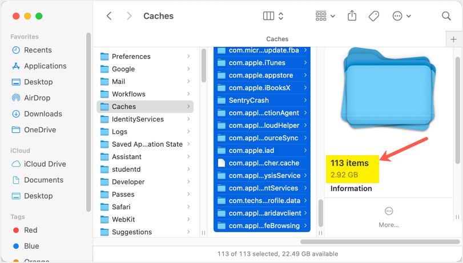
Task: Add a new tab with plus button
Action: (x=454, y=39)
